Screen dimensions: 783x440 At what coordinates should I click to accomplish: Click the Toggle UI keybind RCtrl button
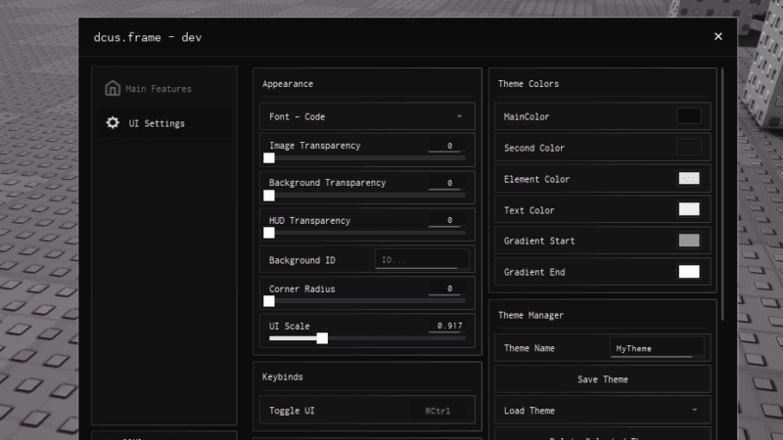click(438, 411)
